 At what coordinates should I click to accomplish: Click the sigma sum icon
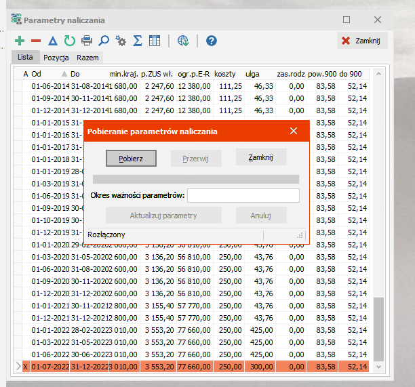tap(138, 41)
